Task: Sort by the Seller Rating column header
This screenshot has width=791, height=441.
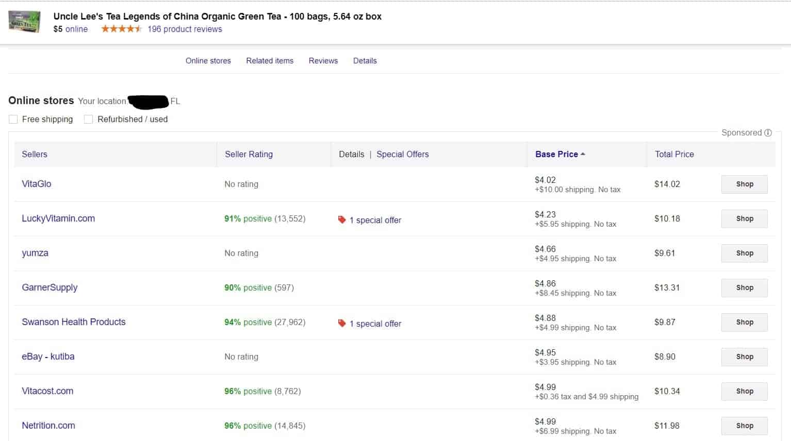Action: (x=249, y=154)
